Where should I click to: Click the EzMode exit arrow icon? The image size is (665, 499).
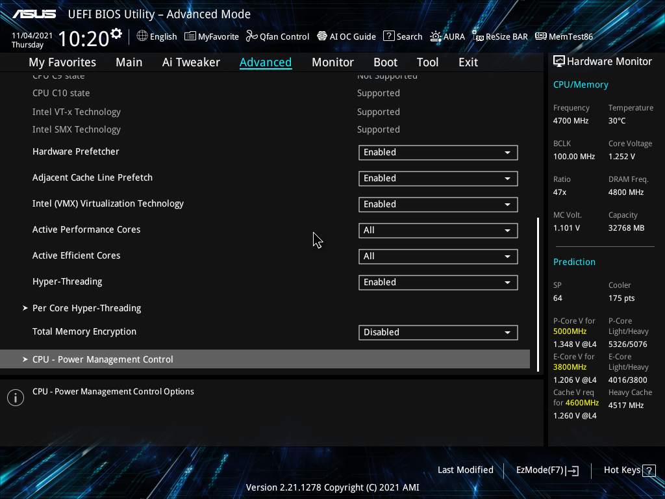point(573,470)
